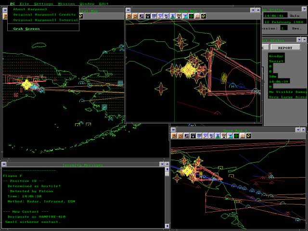Click black-background white symbol icon, lower Zoom Map
The height and width of the screenshot is (231, 308).
pyautogui.click(x=193, y=136)
